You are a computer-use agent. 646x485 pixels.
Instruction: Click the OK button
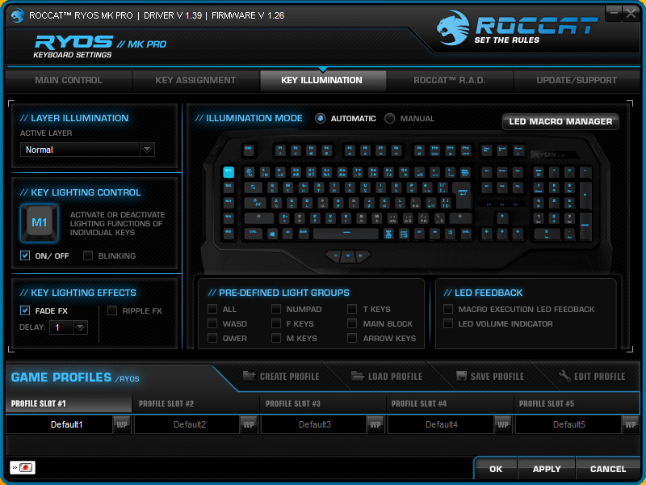pyautogui.click(x=496, y=470)
